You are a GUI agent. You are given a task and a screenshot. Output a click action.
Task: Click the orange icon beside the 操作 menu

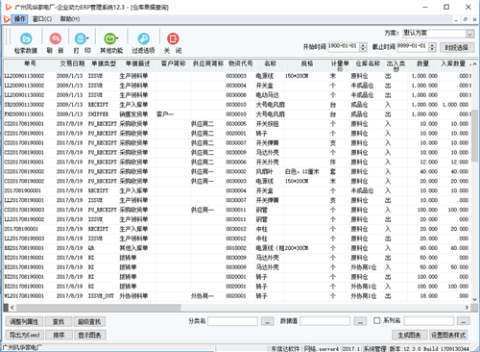coord(7,19)
